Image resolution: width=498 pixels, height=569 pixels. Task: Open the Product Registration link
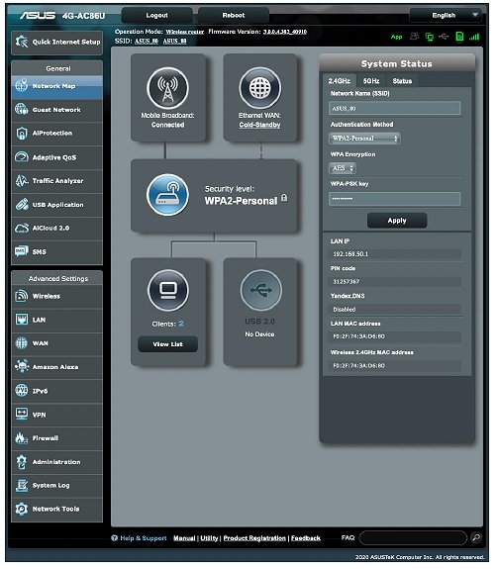click(254, 538)
